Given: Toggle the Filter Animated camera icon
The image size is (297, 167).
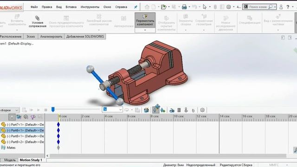Looking at the screenshot, I should pyautogui.click(x=19, y=117).
